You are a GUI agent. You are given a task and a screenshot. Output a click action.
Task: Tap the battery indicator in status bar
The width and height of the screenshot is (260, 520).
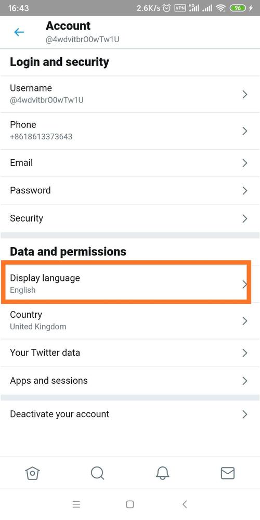(238, 8)
